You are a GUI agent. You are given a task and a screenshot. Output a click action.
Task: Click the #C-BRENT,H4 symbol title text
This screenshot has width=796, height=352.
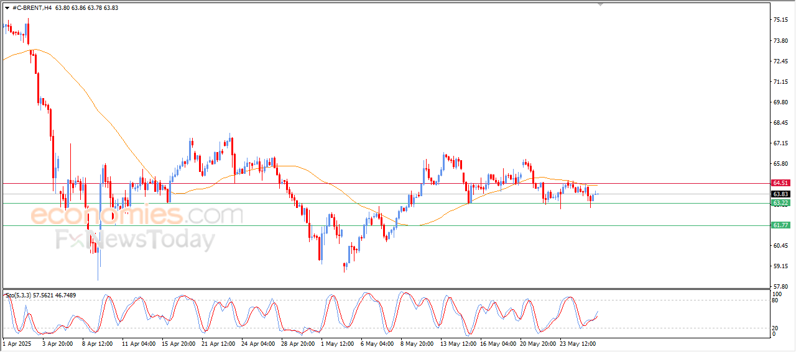(x=32, y=8)
